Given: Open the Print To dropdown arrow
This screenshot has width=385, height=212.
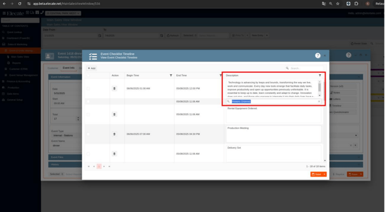Looking at the screenshot, I should [247, 36].
